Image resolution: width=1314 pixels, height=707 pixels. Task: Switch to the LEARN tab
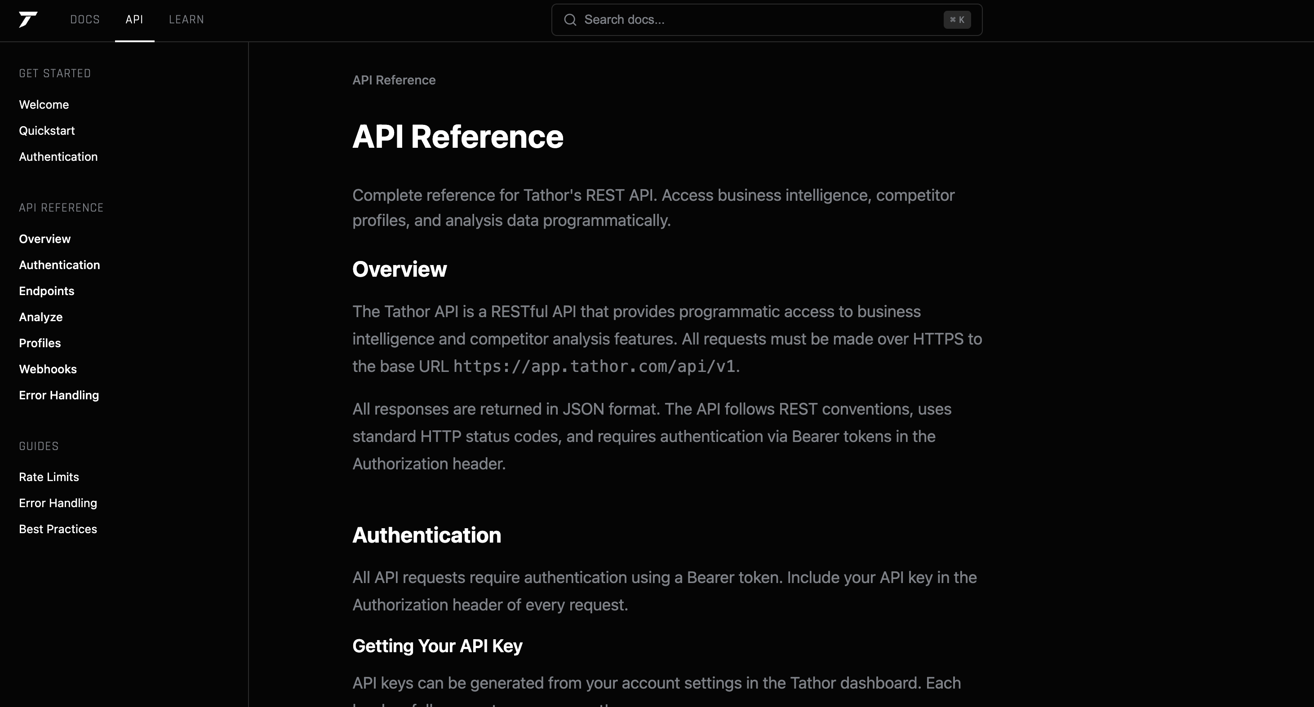click(x=186, y=20)
